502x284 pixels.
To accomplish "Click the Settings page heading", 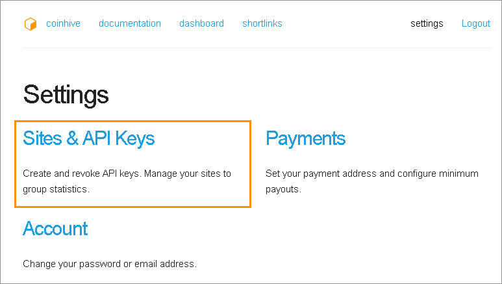I will [x=66, y=95].
